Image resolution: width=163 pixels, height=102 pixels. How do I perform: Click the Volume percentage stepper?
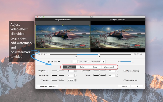75,80
